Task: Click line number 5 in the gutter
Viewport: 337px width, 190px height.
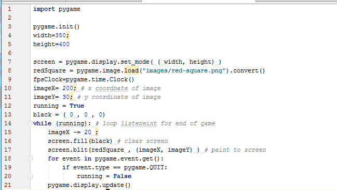Action: coord(9,44)
